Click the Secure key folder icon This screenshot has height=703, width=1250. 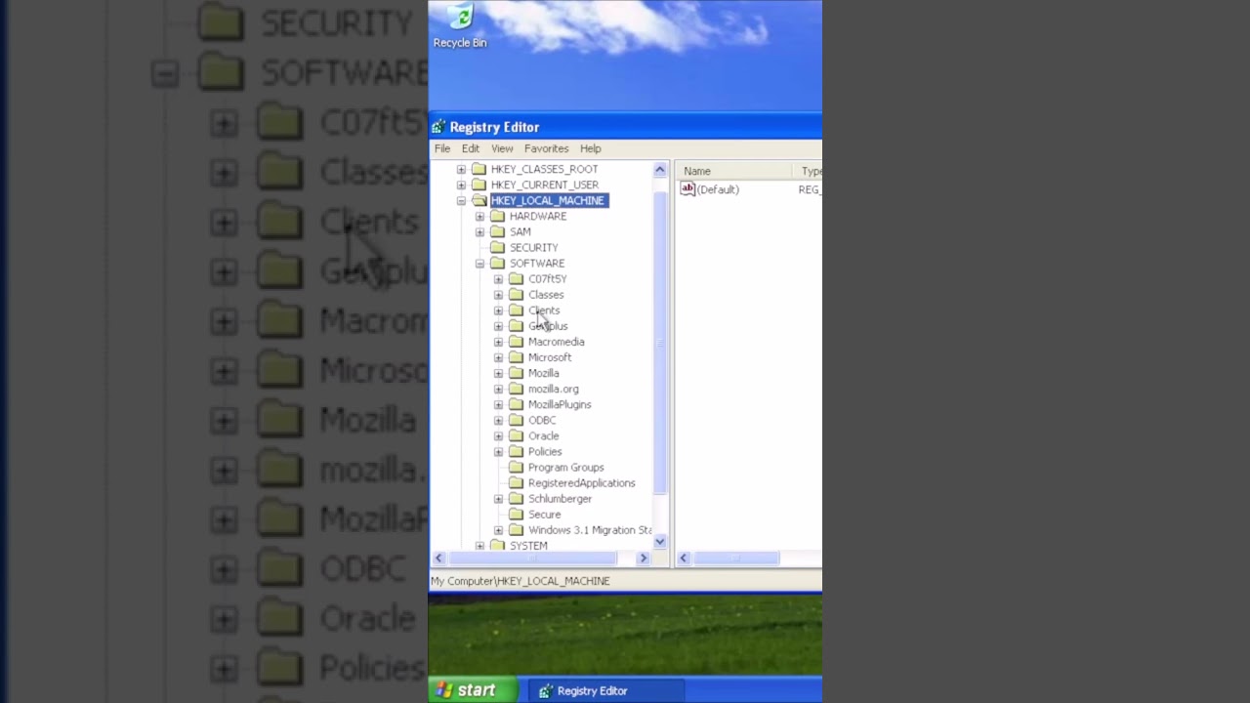click(x=516, y=514)
